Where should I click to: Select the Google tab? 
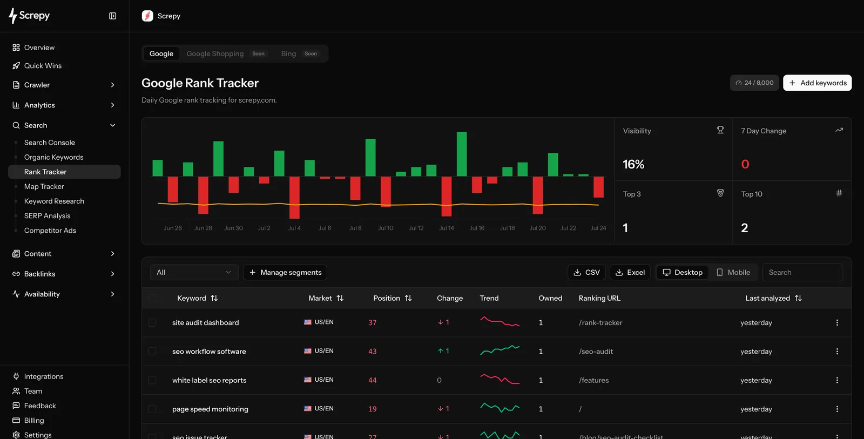point(161,53)
